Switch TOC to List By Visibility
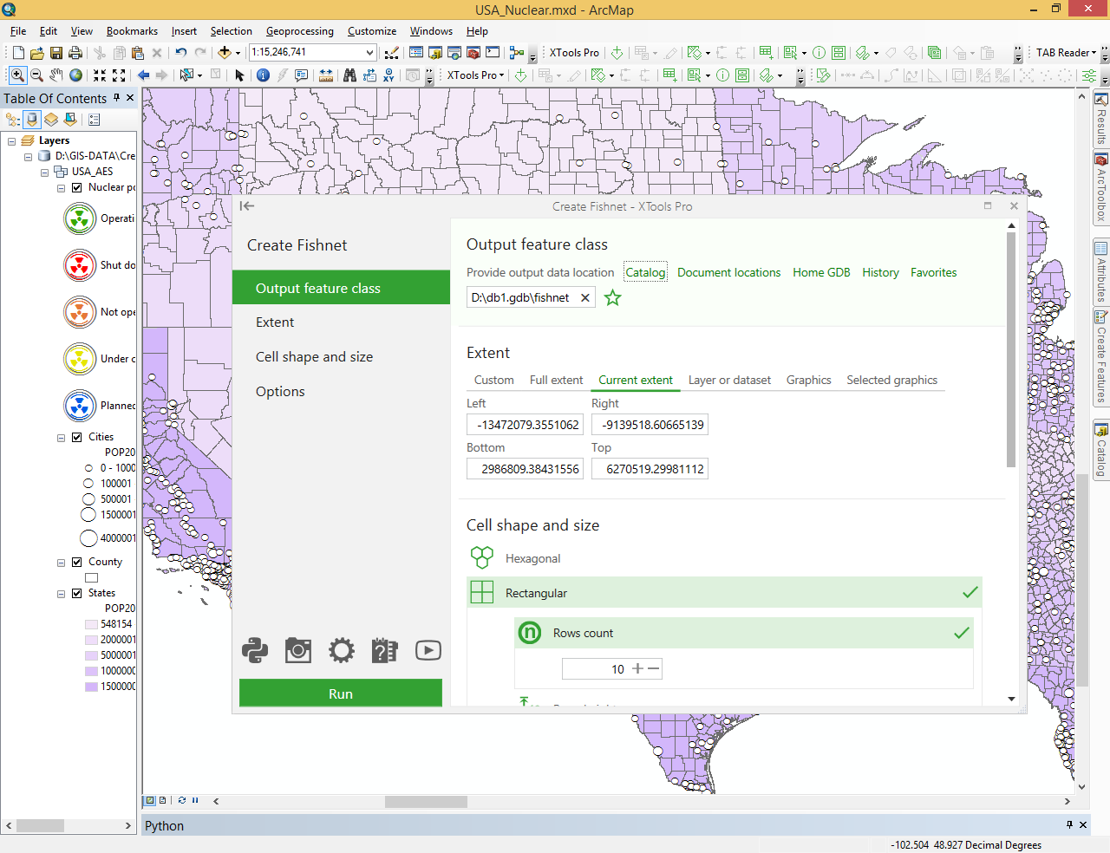1110x853 pixels. coord(51,120)
